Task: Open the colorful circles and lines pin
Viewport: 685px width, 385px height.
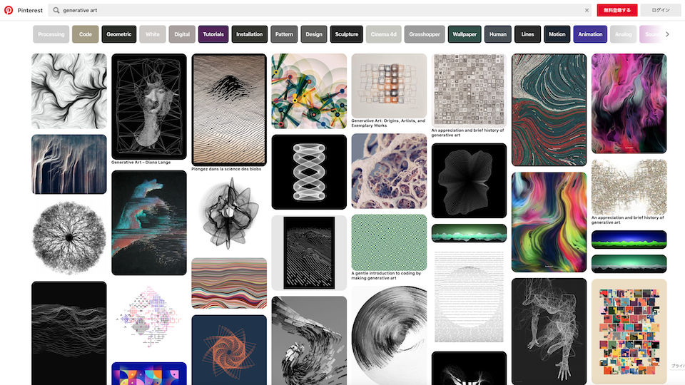Action: click(309, 91)
